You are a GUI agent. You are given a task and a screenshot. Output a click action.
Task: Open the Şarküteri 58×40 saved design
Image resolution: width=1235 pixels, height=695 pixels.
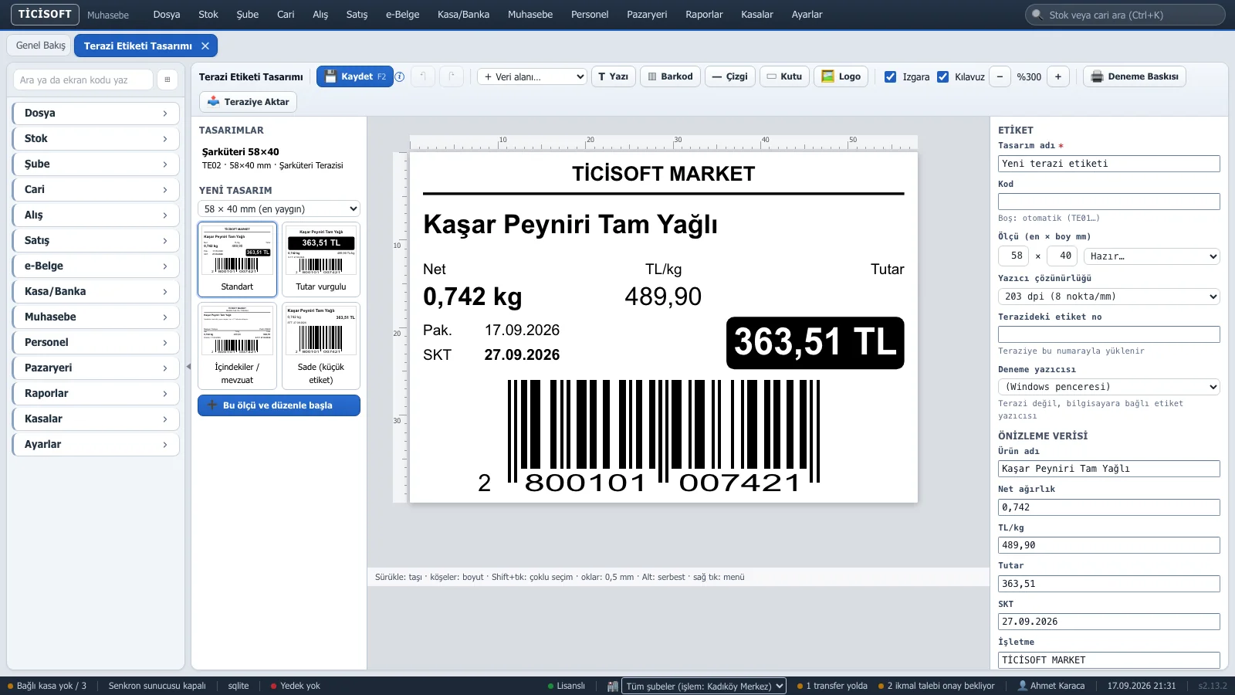(279, 158)
